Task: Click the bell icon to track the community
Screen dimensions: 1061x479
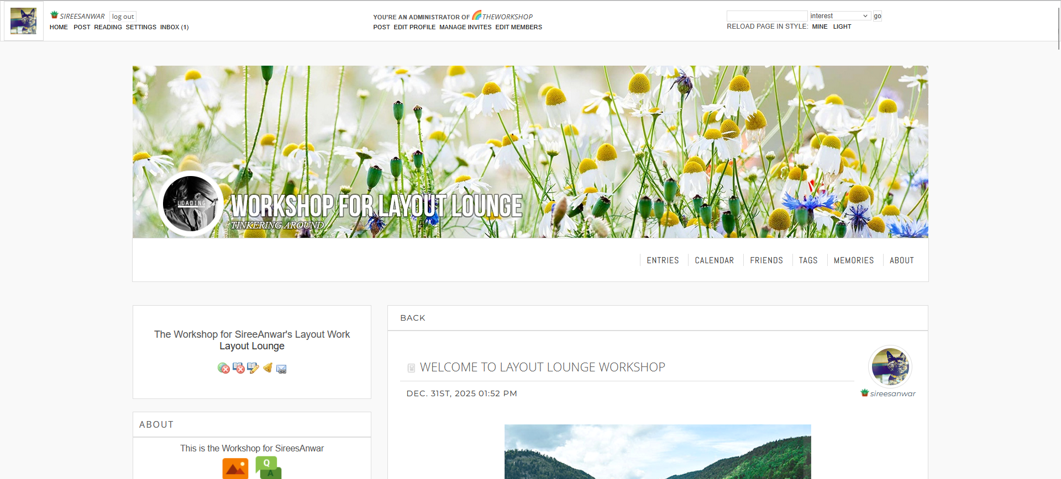Action: [267, 368]
